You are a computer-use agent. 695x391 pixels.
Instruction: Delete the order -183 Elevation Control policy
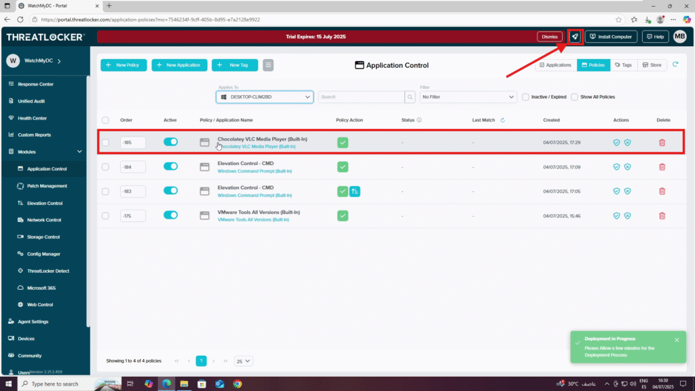coord(662,191)
